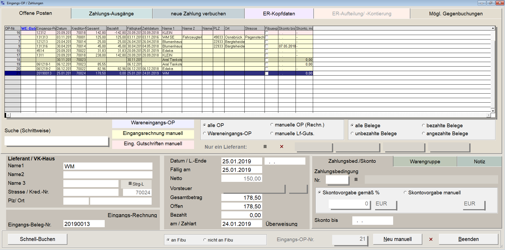Click Eingangs-Beleg-Nr. field 20190013
The width and height of the screenshot is (505, 250).
(x=84, y=224)
